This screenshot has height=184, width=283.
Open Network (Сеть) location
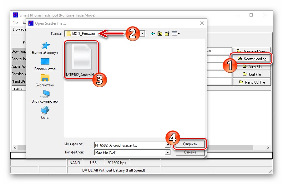click(45, 113)
